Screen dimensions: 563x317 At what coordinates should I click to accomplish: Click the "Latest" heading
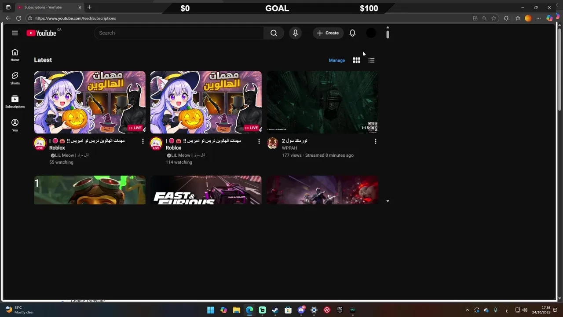(x=43, y=60)
